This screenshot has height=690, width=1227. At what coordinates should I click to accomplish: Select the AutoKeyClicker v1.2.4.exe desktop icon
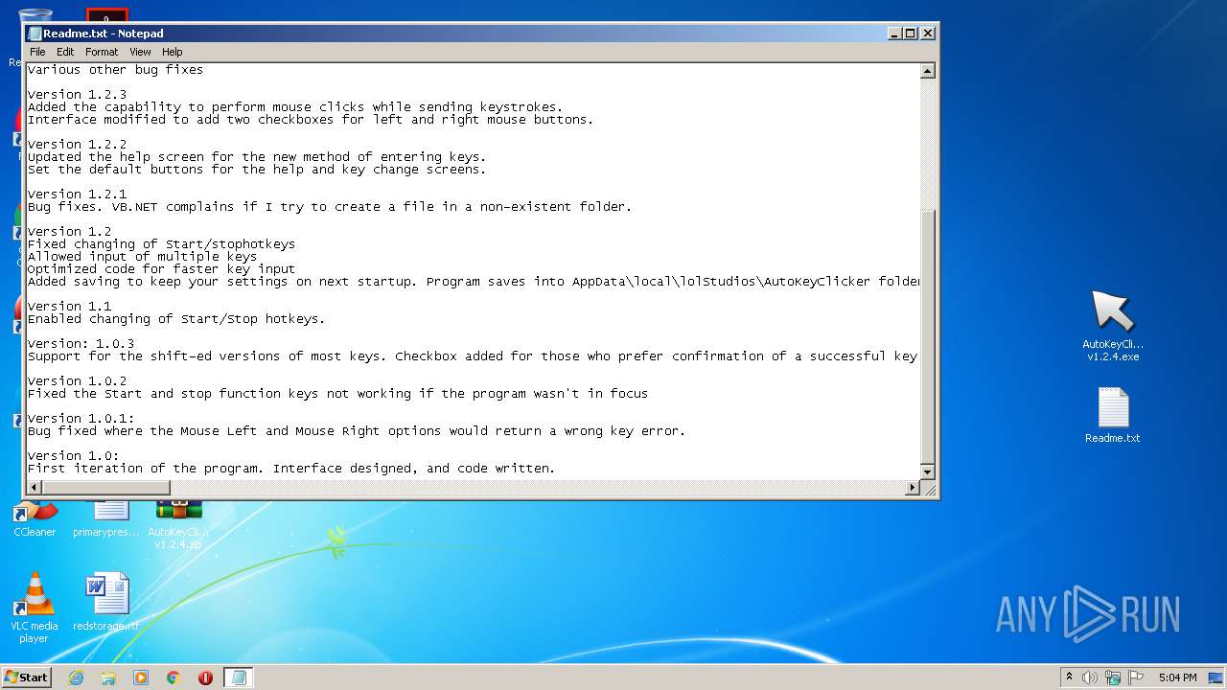pyautogui.click(x=1113, y=326)
